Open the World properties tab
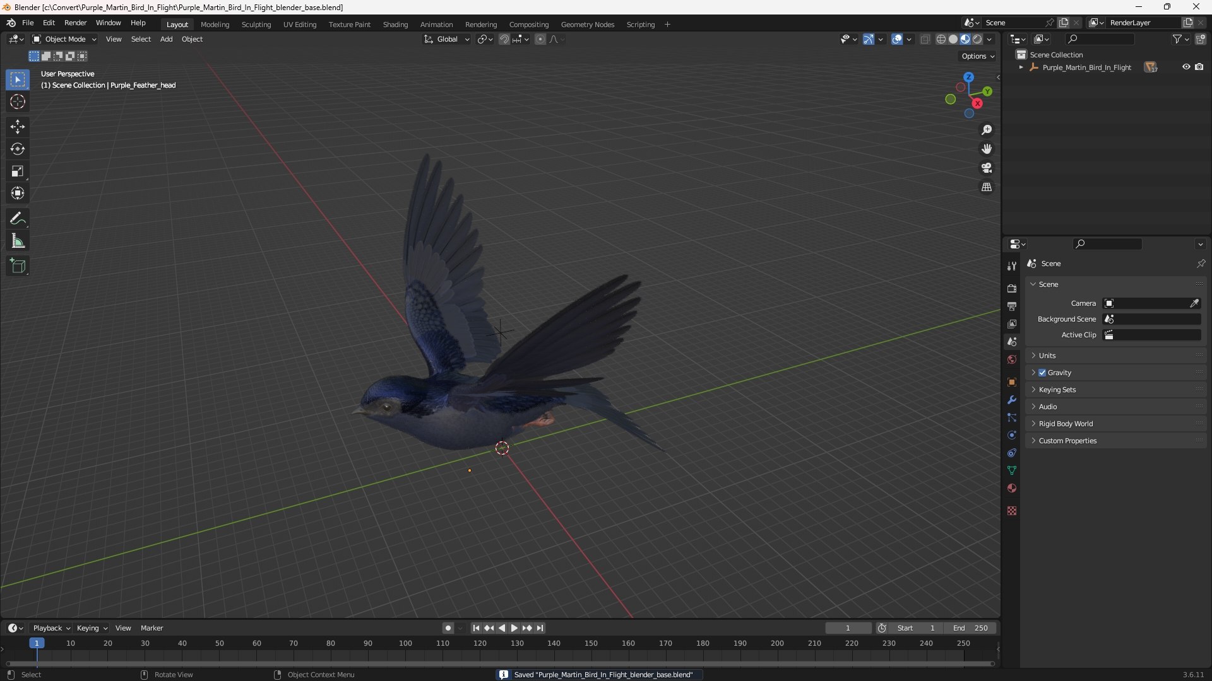This screenshot has height=681, width=1212. (1012, 359)
